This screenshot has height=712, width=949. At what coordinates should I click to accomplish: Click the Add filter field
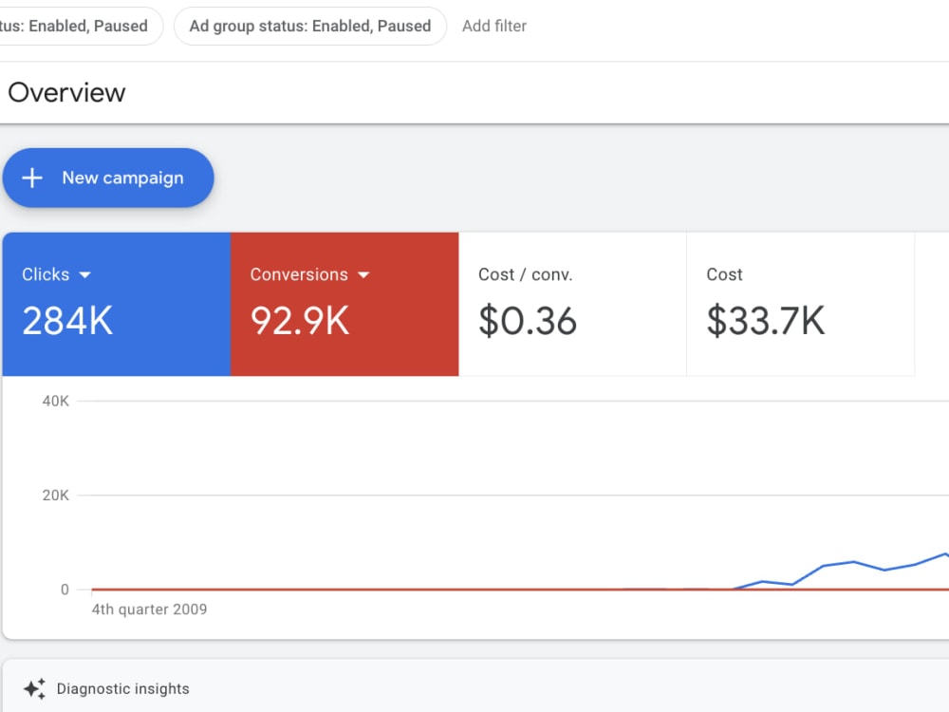494,26
